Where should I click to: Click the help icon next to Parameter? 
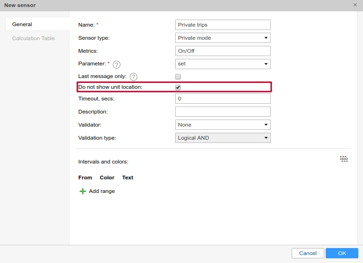click(x=116, y=64)
